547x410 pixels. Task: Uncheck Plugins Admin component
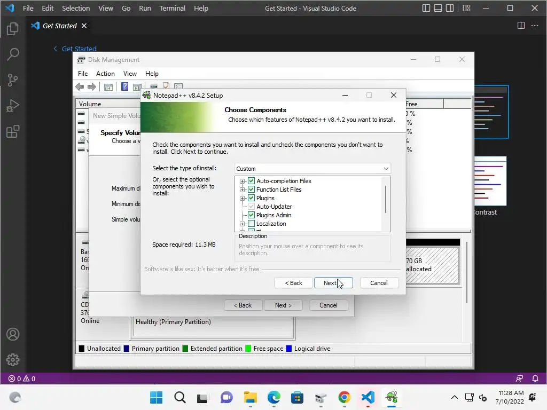tap(251, 215)
